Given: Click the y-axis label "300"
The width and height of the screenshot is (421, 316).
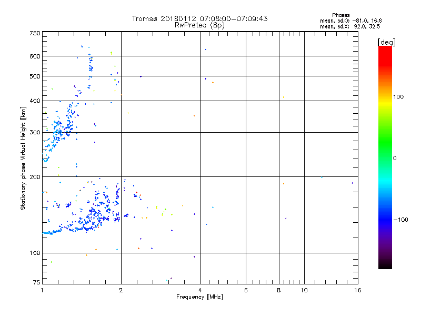Looking at the screenshot, I should click(35, 133).
